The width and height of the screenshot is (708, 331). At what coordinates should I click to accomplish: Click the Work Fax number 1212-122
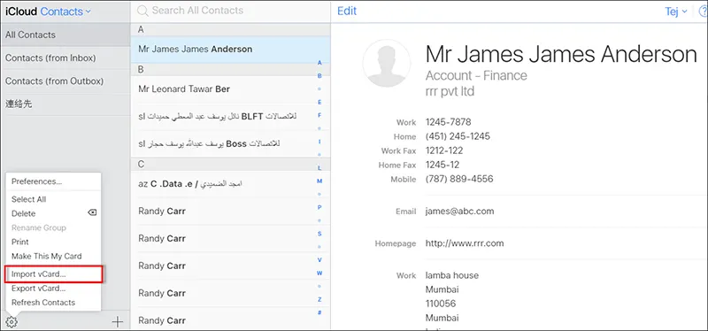tap(444, 150)
